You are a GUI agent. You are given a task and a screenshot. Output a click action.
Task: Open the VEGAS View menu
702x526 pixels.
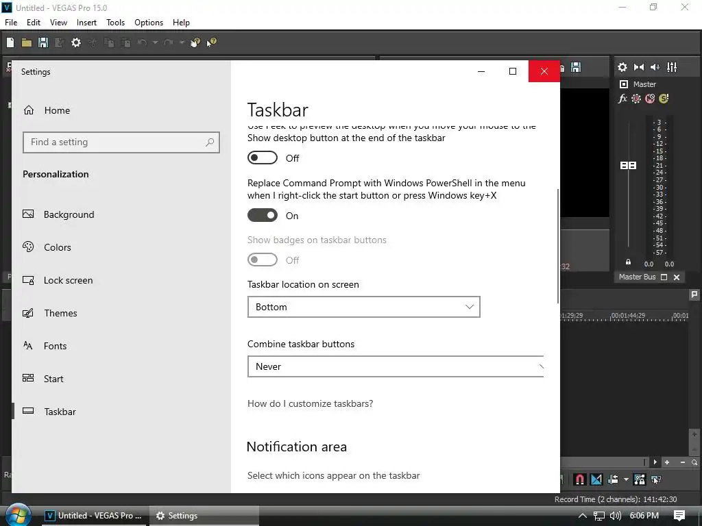tap(59, 23)
